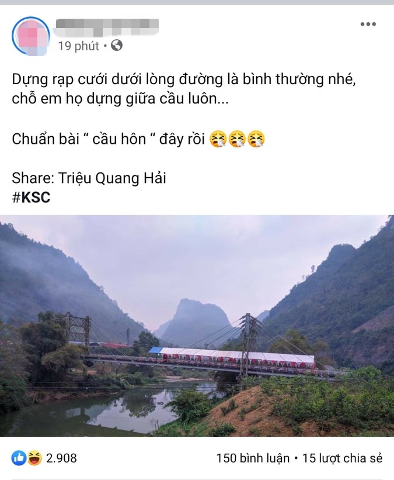Open the blurred poster name link

pyautogui.click(x=107, y=26)
